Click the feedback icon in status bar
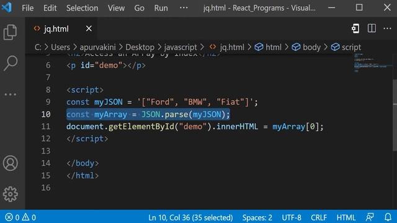Image resolution: width=397 pixels, height=223 pixels. pyautogui.click(x=370, y=217)
